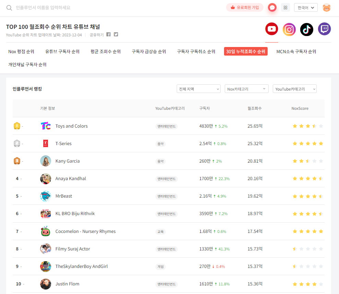Open the Kany Garcia channel link

[x=68, y=161]
